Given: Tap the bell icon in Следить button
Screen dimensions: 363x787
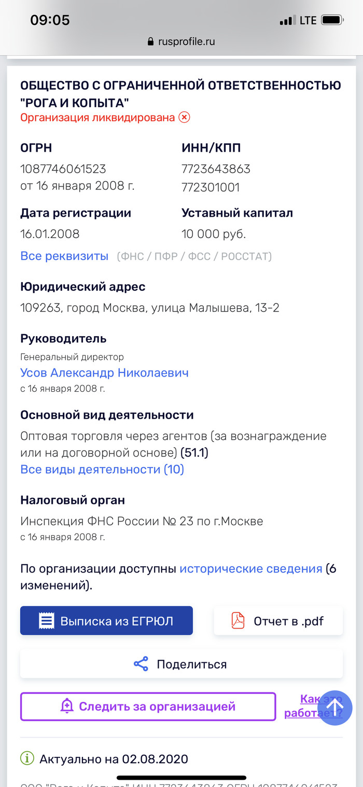Looking at the screenshot, I should click(67, 706).
